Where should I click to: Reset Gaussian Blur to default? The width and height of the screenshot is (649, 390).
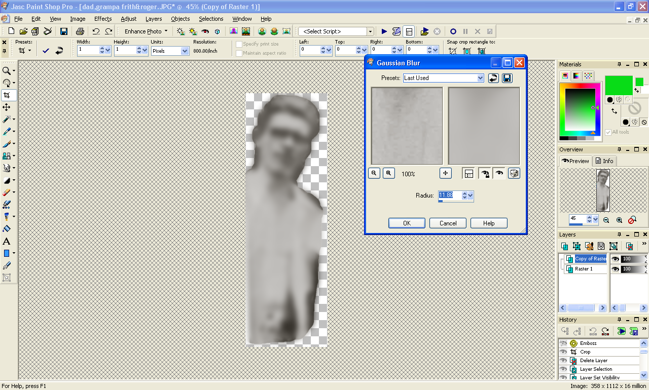click(x=493, y=78)
